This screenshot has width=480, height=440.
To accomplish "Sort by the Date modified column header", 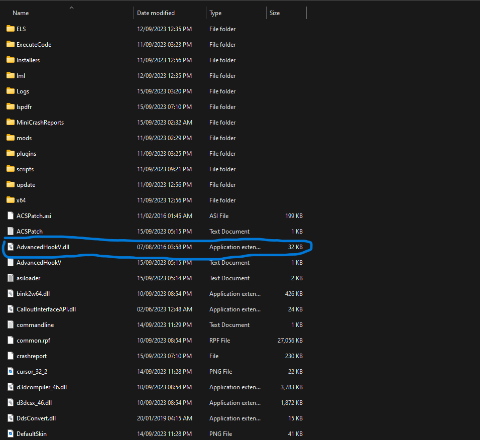I will [x=156, y=13].
